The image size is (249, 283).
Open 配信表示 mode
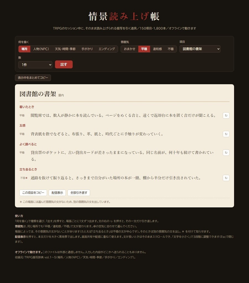click(x=57, y=193)
